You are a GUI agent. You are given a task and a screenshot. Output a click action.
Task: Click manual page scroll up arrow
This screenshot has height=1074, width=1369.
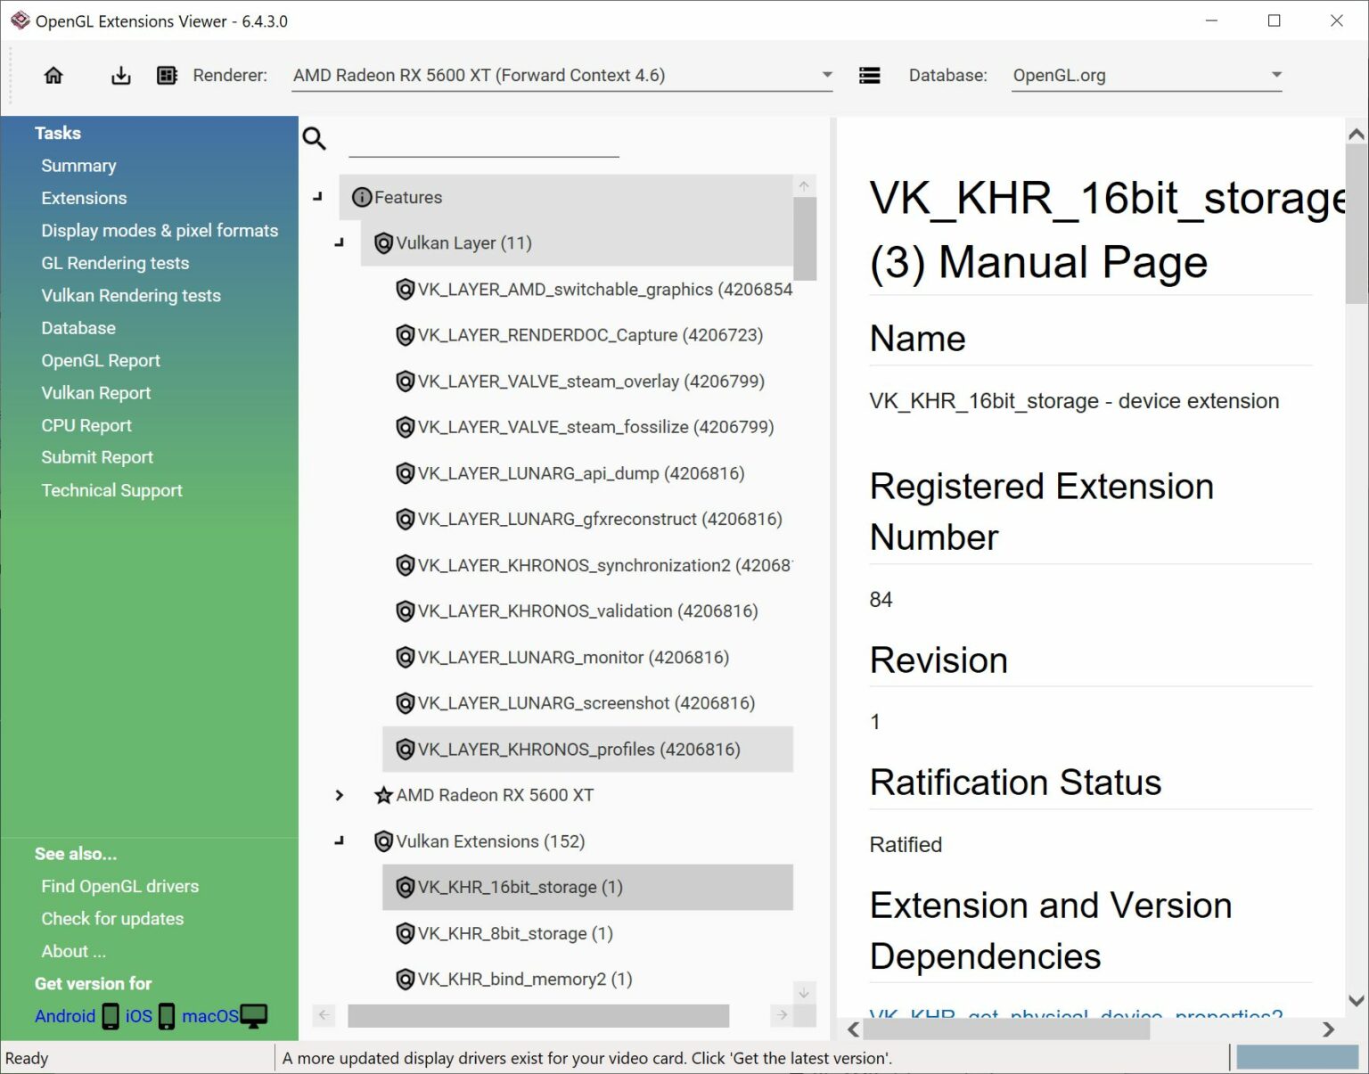[x=1357, y=135]
